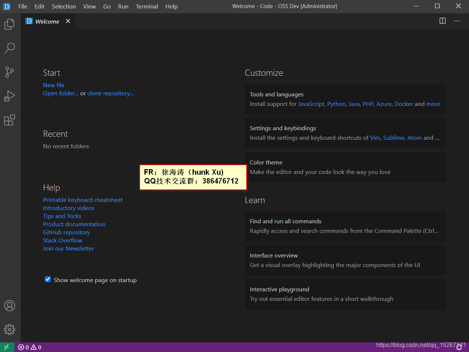The width and height of the screenshot is (469, 352).
Task: Open the Selection menu
Action: pos(64,6)
